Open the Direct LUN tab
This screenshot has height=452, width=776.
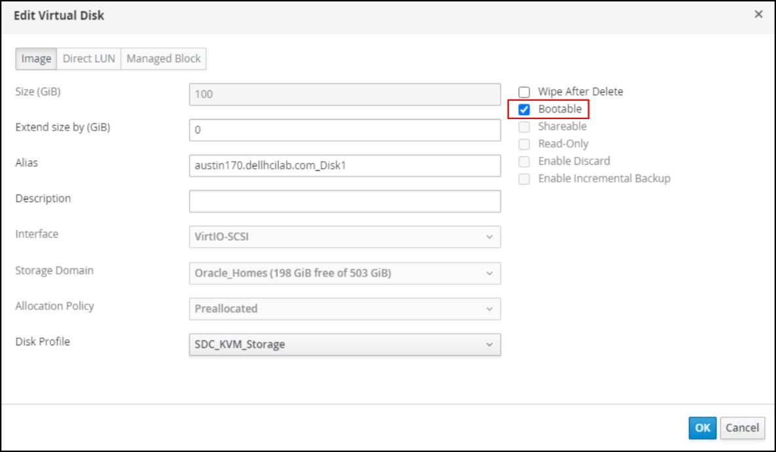(88, 59)
